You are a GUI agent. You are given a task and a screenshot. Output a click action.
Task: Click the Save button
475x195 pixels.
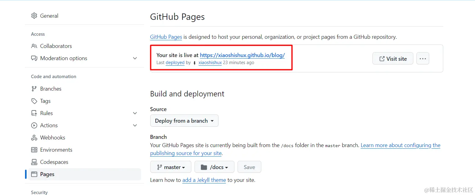249,167
